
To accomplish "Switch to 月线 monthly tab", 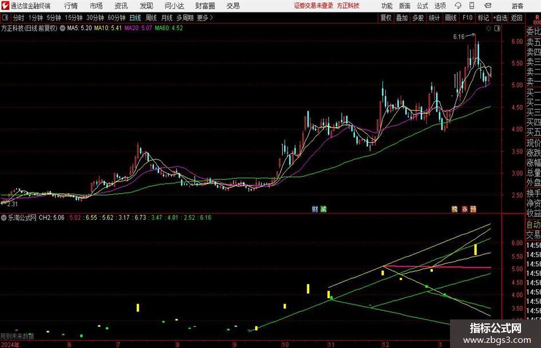I will point(167,18).
